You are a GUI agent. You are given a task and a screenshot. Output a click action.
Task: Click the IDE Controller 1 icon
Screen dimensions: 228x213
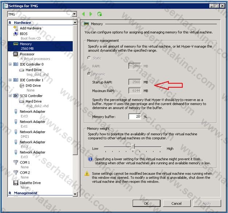[16, 80]
